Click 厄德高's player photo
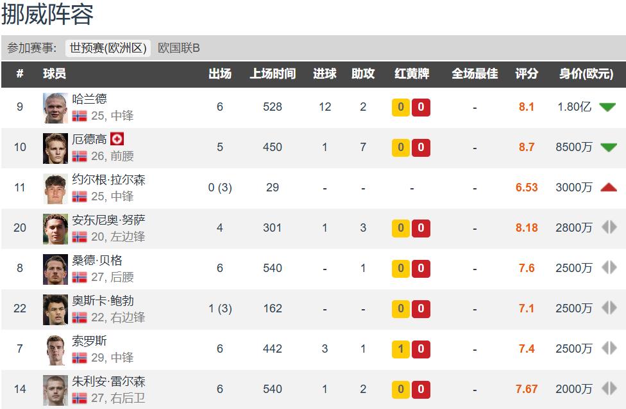 coord(55,148)
